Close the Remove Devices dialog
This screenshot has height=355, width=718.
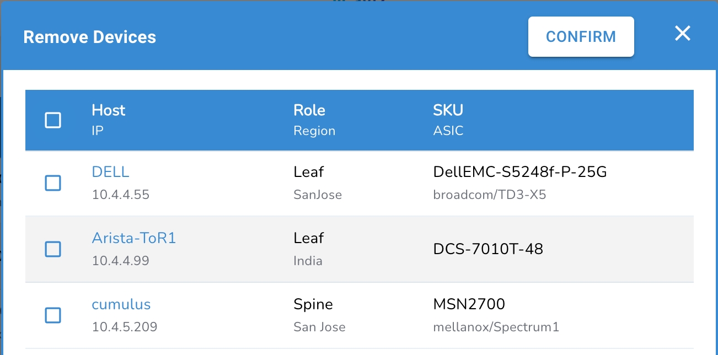[683, 34]
